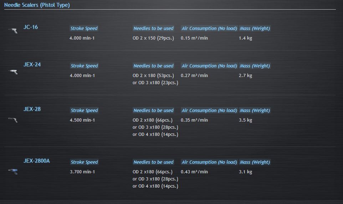Click the 3.700 min-1 stroke speed value
The image size is (343, 204).
coord(82,172)
